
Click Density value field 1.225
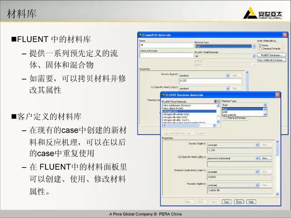tap(211, 81)
